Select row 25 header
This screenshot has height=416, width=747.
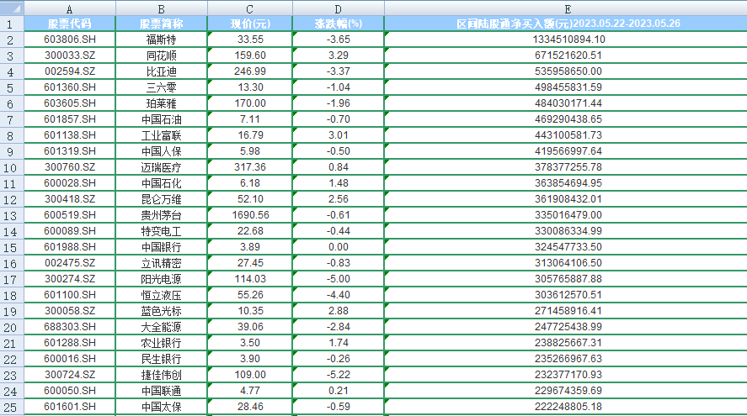[x=12, y=407]
